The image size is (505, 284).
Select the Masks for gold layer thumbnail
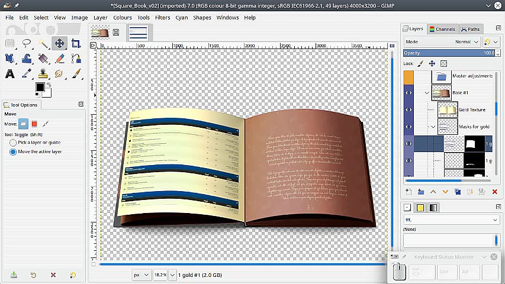449,127
